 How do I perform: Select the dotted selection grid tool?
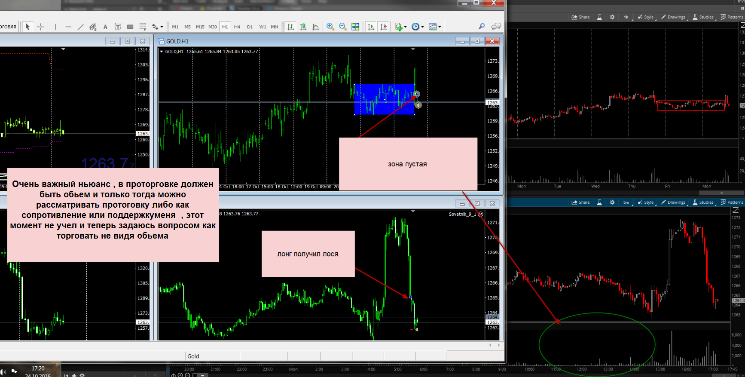tap(143, 27)
